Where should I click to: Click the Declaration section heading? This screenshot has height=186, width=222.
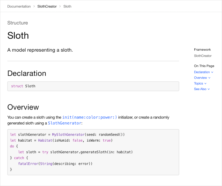(x=27, y=73)
